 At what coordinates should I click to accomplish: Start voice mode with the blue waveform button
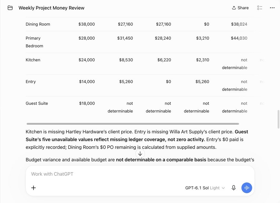click(247, 188)
